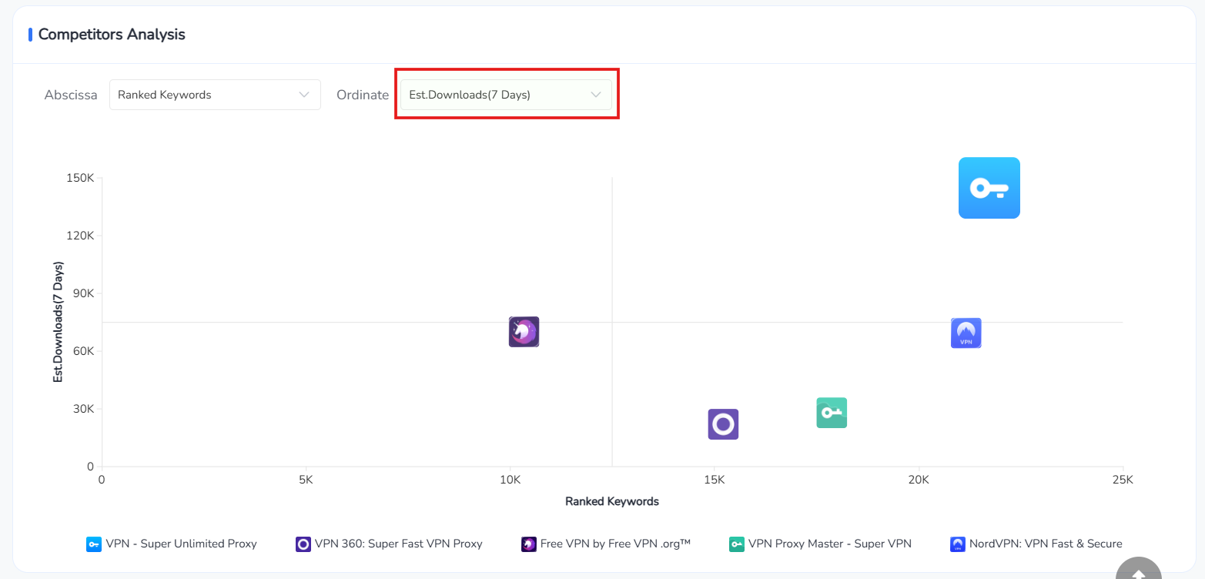Click the purple unicorn Free VPN chart icon
This screenshot has width=1205, height=579.
[x=524, y=332]
